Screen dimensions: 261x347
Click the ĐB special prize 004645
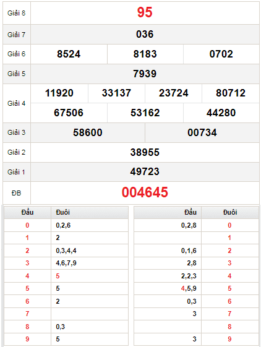point(145,192)
